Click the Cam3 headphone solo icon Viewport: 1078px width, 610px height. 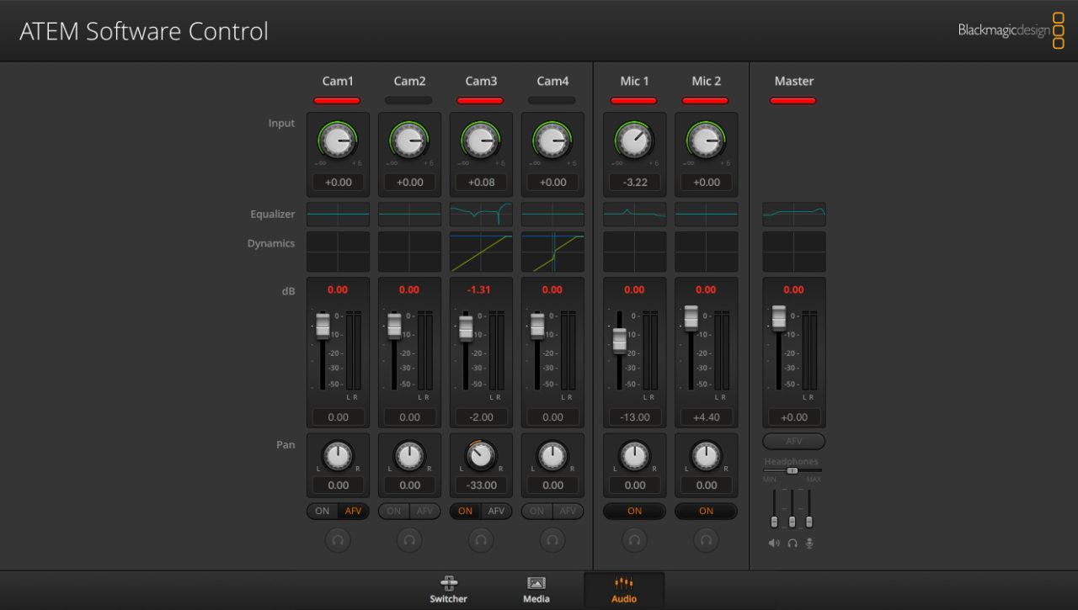coord(481,540)
